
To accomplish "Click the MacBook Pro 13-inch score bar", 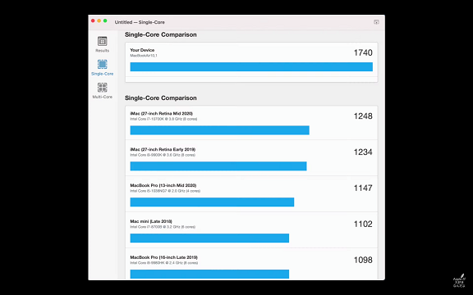I will 212,202.
